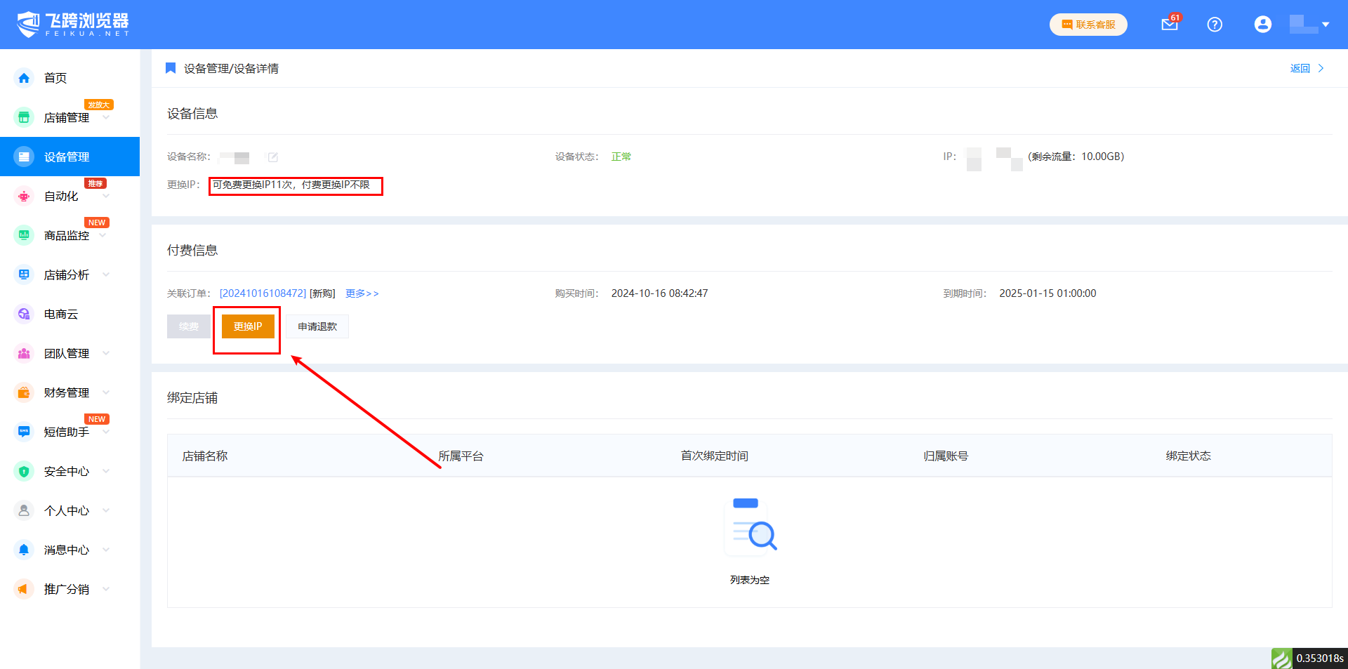Open the help question mark icon
The height and width of the screenshot is (669, 1348).
coord(1215,25)
